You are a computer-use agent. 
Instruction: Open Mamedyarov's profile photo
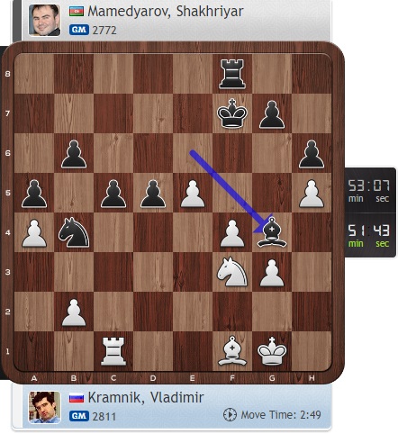[44, 20]
